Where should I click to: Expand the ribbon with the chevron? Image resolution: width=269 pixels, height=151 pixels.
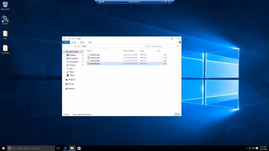click(177, 42)
